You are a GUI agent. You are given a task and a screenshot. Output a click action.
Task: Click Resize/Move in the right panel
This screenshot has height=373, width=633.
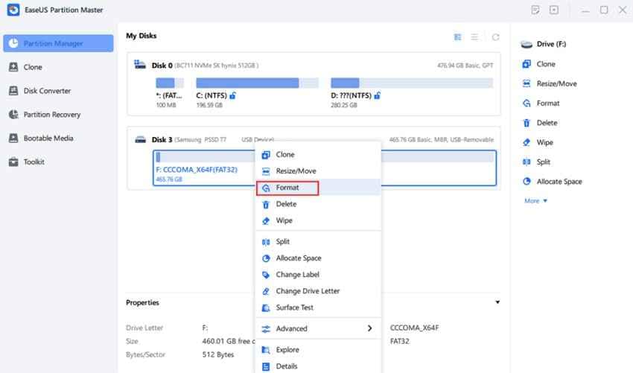(x=557, y=84)
